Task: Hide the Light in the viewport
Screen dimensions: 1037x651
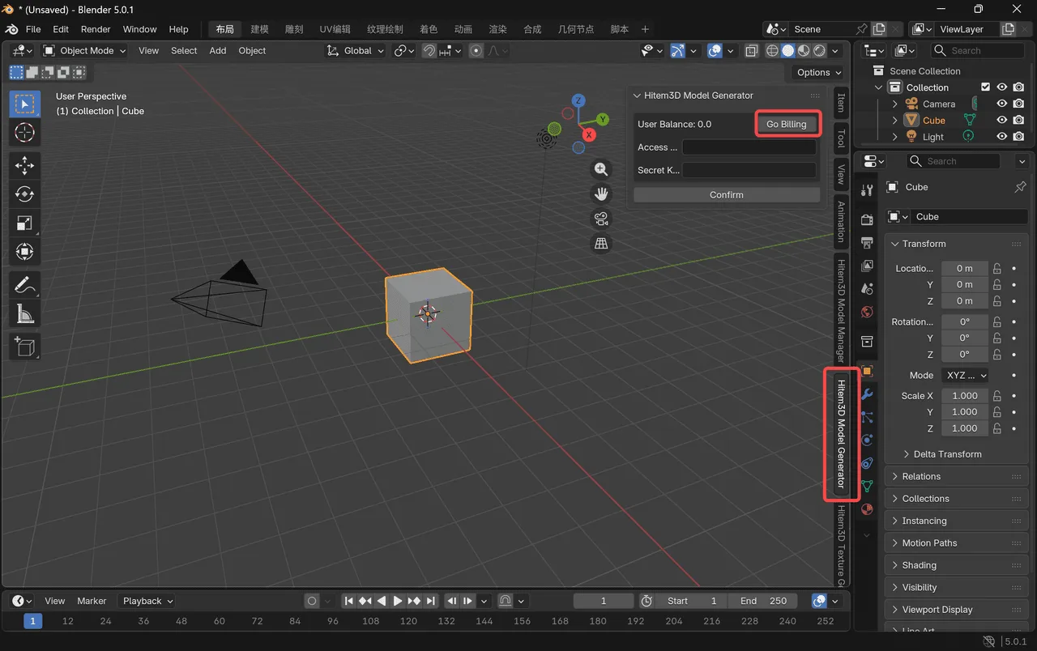Action: tap(1002, 137)
